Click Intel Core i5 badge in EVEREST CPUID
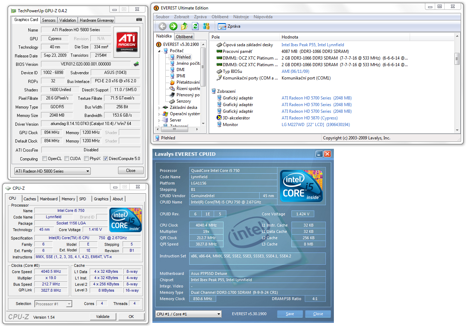 (x=301, y=186)
